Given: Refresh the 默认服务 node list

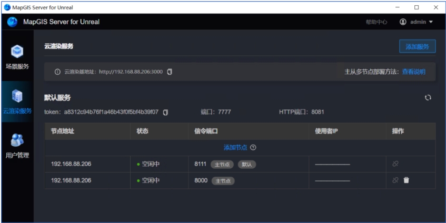Looking at the screenshot, I should click(x=428, y=98).
